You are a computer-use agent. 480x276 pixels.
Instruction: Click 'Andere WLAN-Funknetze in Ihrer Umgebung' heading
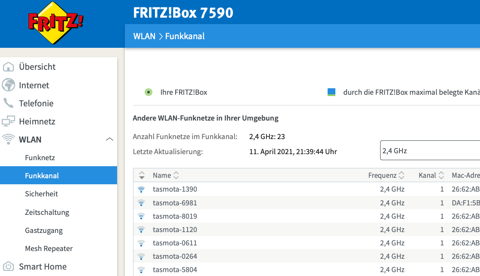coord(205,118)
